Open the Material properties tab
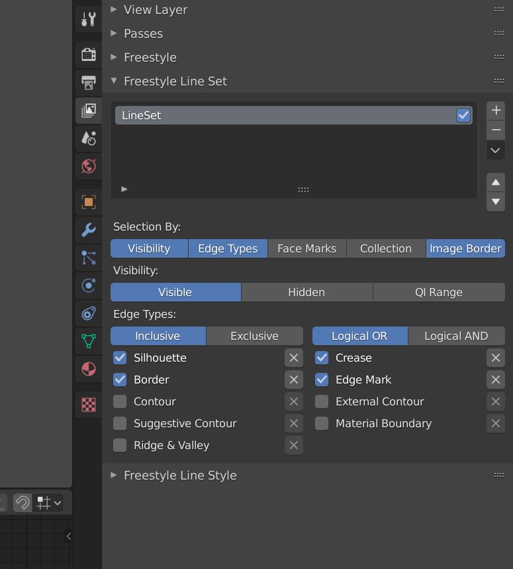Image resolution: width=513 pixels, height=569 pixels. click(89, 369)
